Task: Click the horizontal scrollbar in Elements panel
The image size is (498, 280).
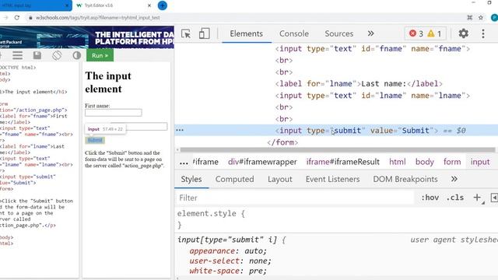Action: [337, 149]
